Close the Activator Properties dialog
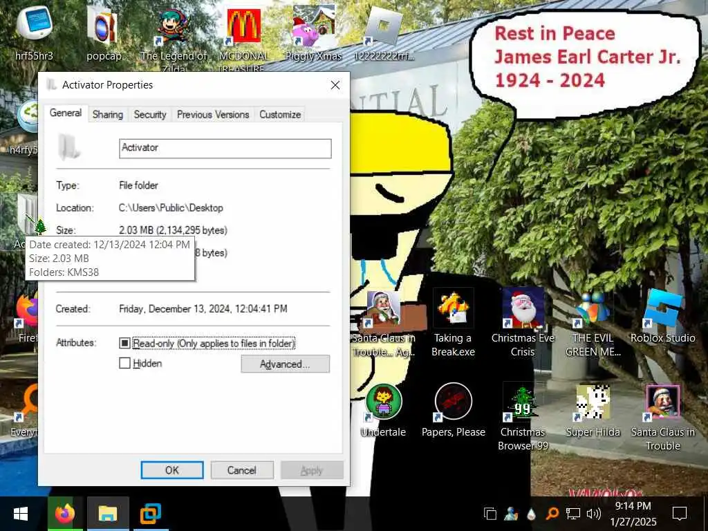Screen dimensions: 708x531 coord(335,85)
